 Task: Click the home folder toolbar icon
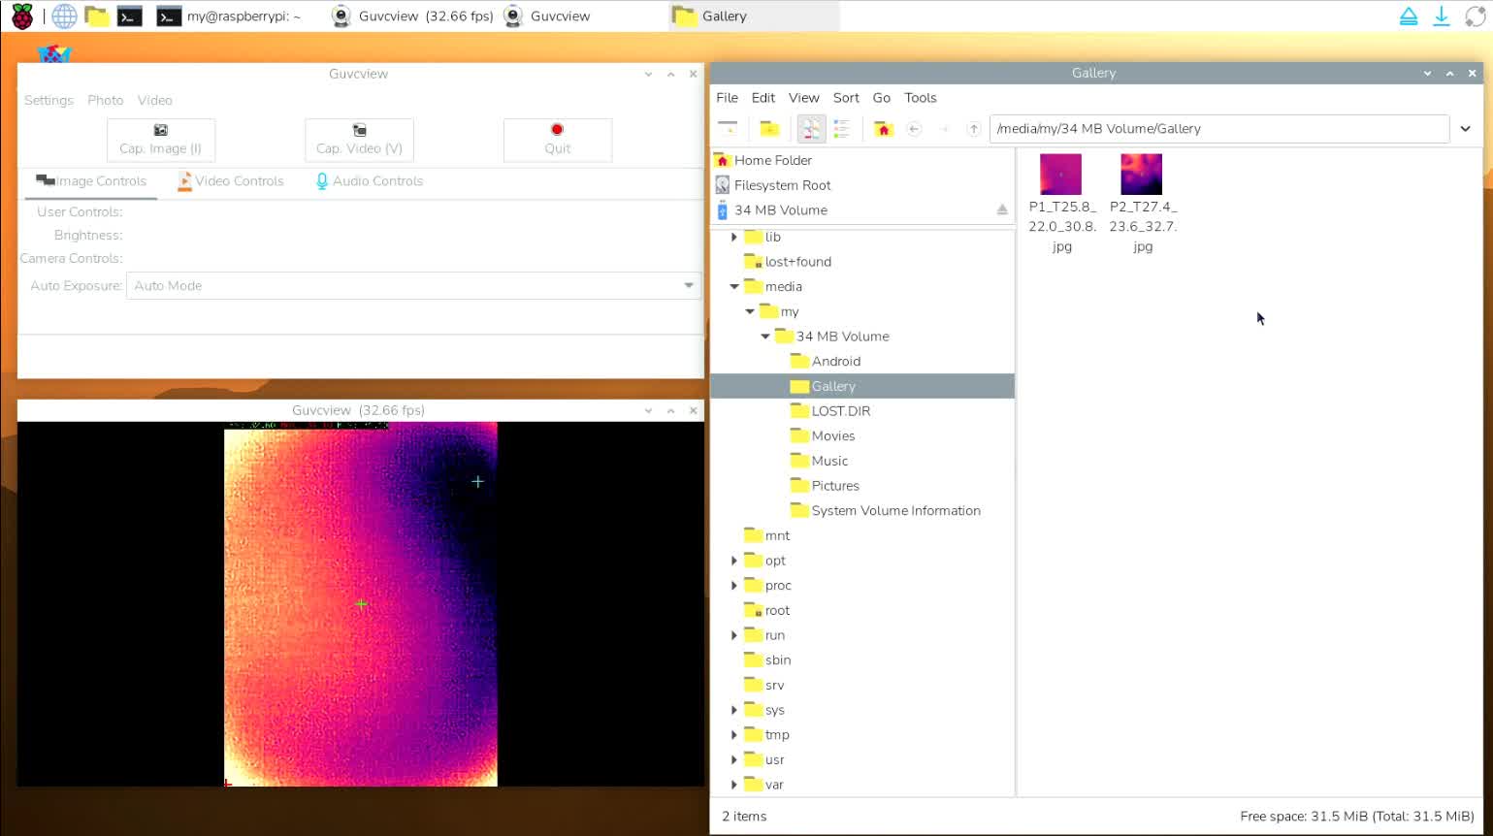[x=883, y=129]
